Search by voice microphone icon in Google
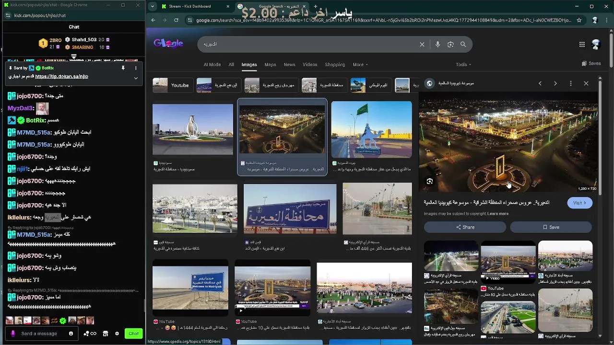This screenshot has width=614, height=345. (437, 44)
